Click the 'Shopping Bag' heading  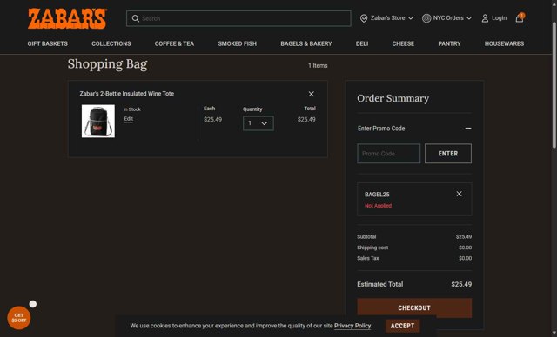click(x=107, y=64)
